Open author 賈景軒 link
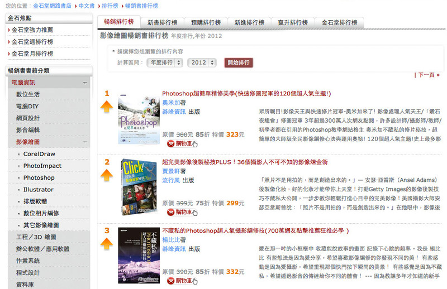 171,171
